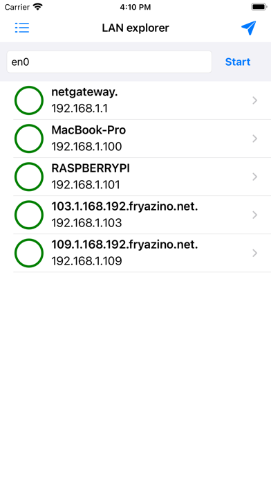Click IP address 192.168.1.100
271x482 pixels.
86,147
